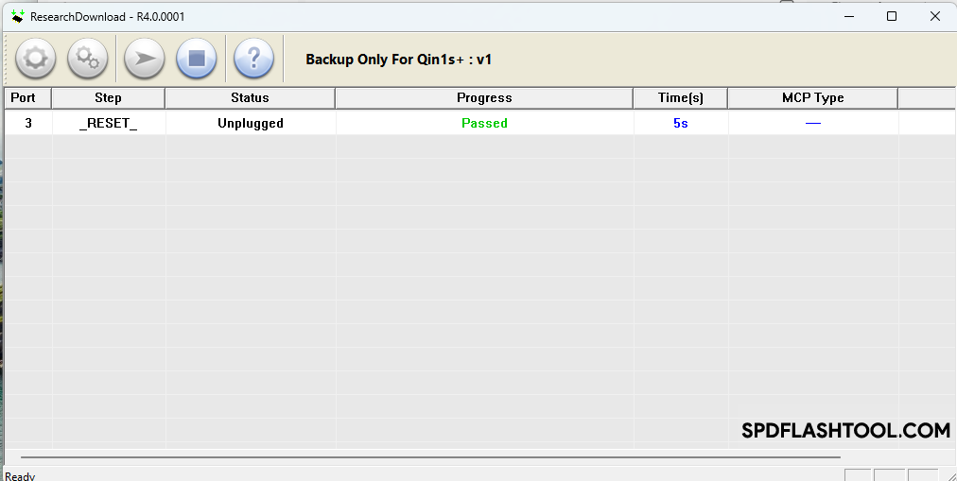
Task: Open Help with the question mark icon
Action: (x=253, y=59)
